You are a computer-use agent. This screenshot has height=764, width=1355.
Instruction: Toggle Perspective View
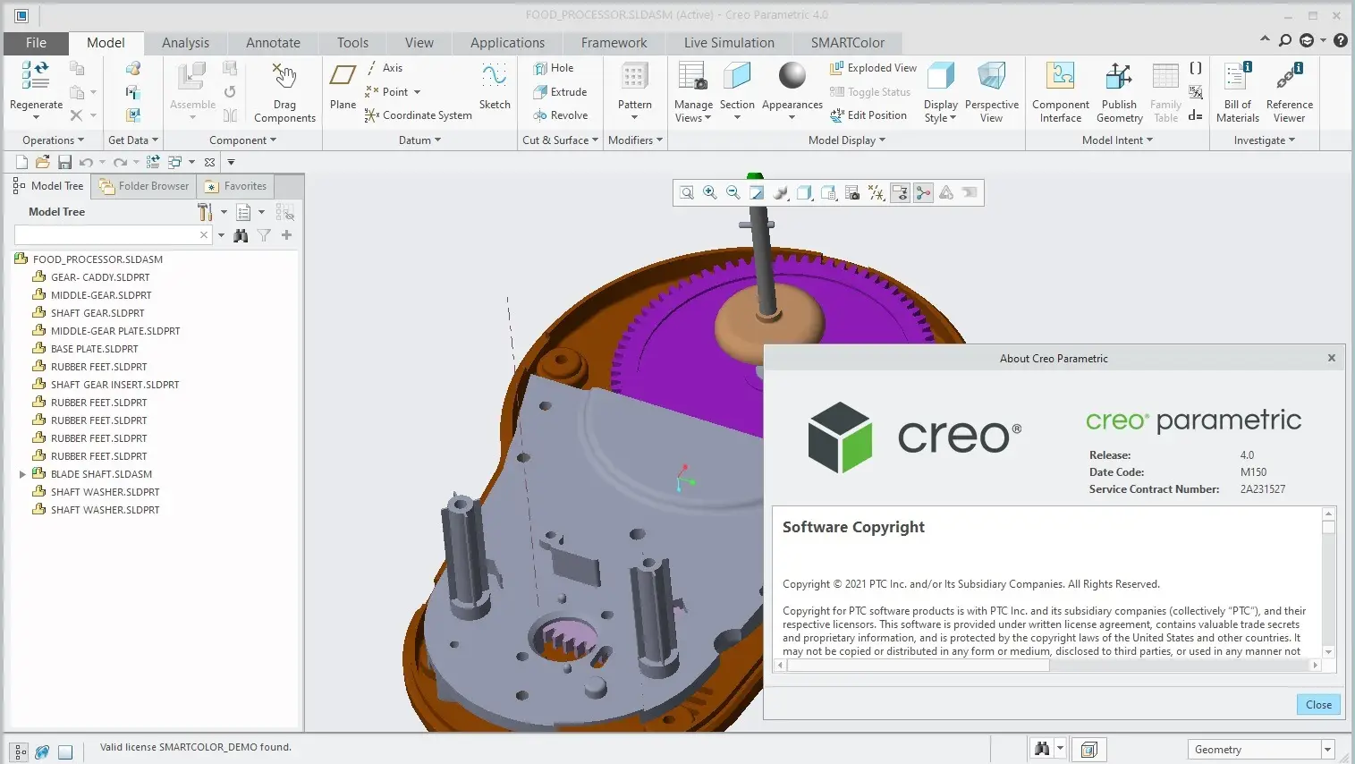coord(991,92)
